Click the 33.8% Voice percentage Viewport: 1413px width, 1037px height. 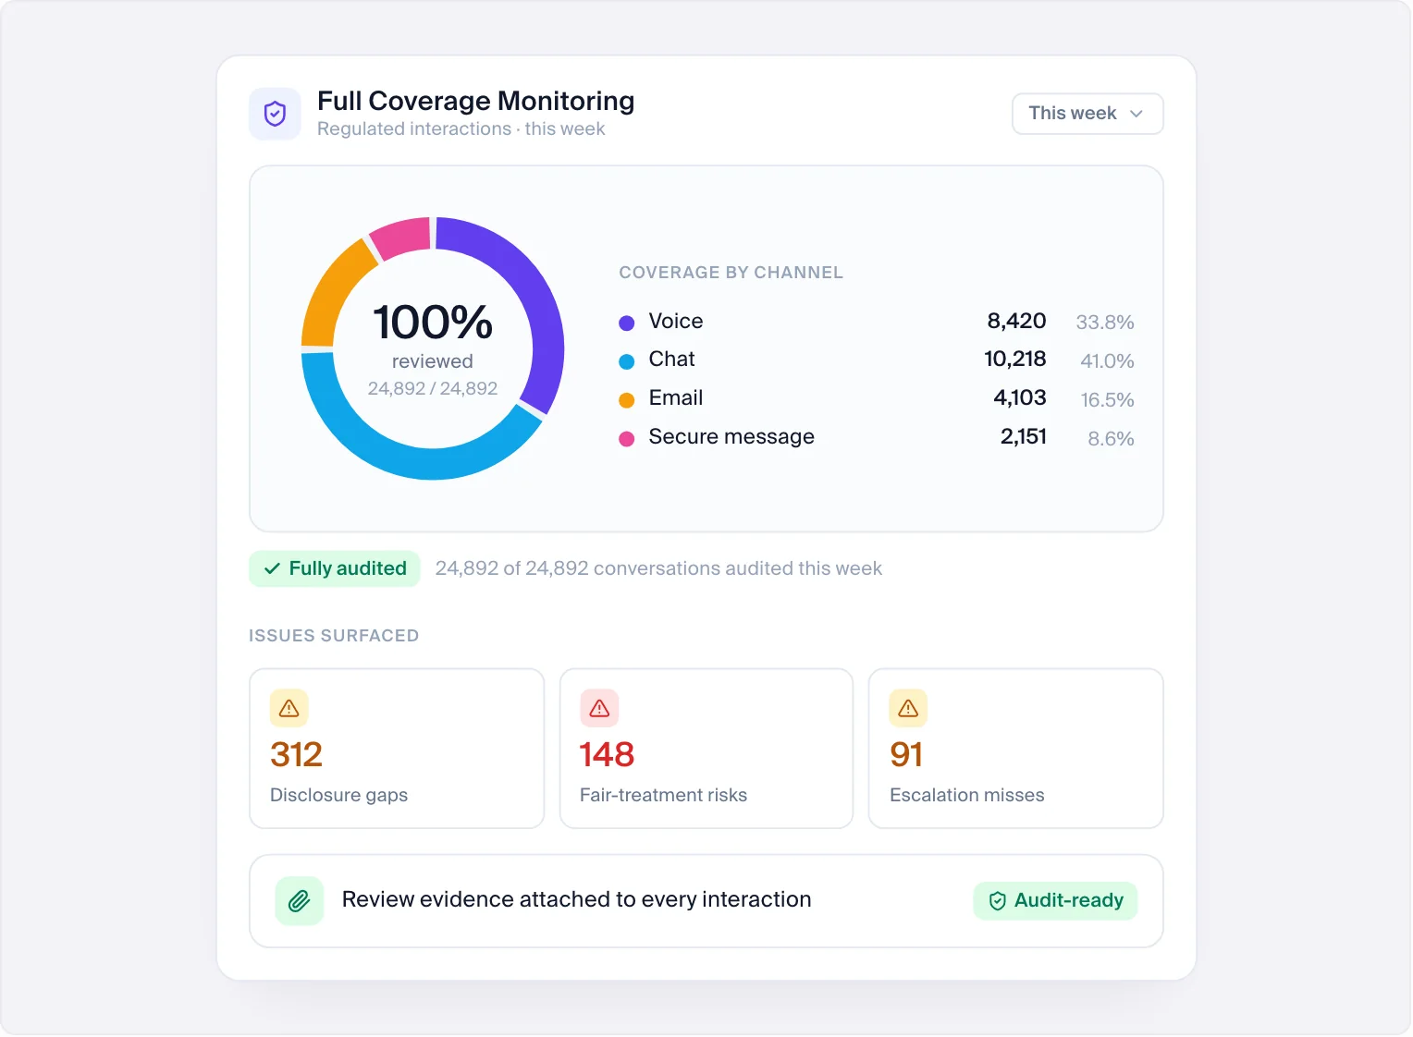pos(1105,323)
